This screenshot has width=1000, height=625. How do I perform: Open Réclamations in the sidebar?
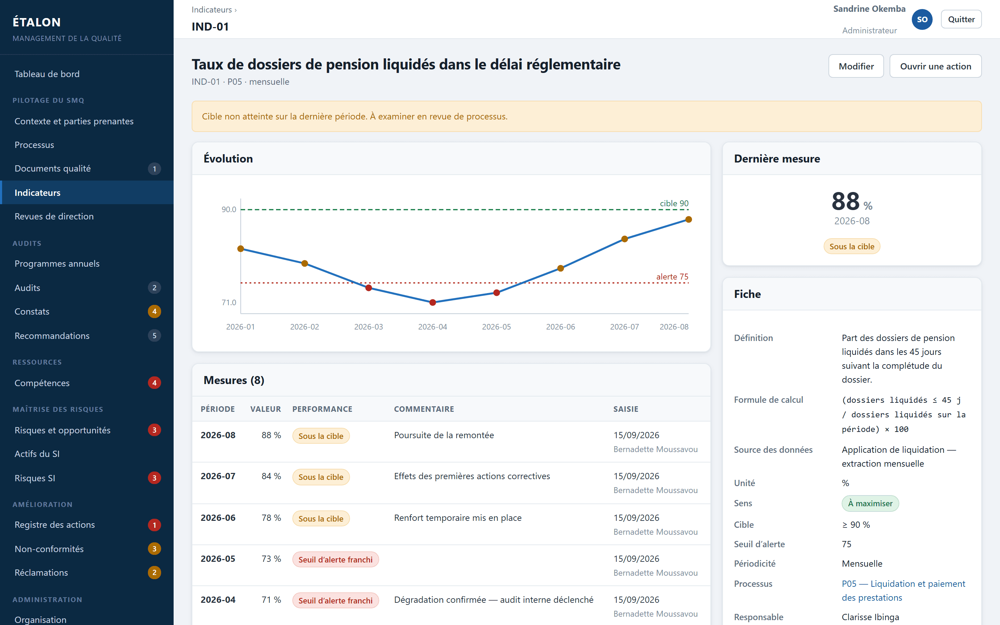(87, 573)
